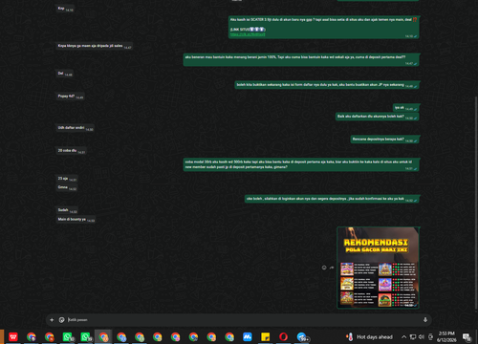Image resolution: width=478 pixels, height=344 pixels.
Task: Open the WPS Office taskbar icon
Action: click(x=13, y=336)
